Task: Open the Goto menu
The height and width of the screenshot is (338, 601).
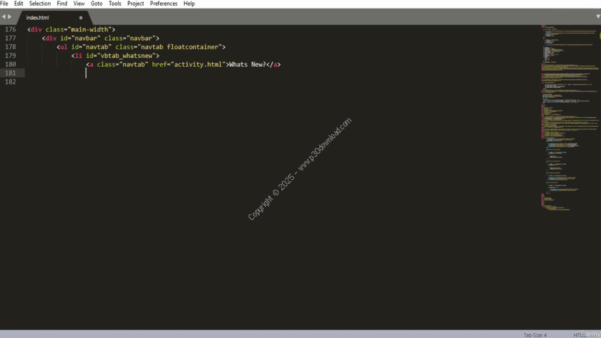Action: click(97, 3)
